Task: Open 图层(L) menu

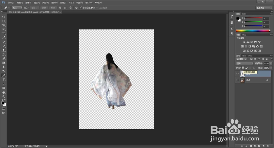Action: pyautogui.click(x=37, y=3)
